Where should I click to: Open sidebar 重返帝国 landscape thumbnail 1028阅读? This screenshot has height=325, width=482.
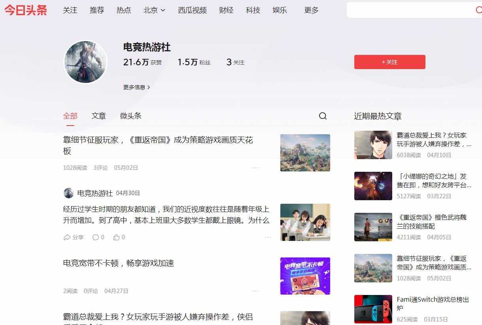click(373, 268)
